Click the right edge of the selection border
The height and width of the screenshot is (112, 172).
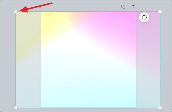pos(160,60)
